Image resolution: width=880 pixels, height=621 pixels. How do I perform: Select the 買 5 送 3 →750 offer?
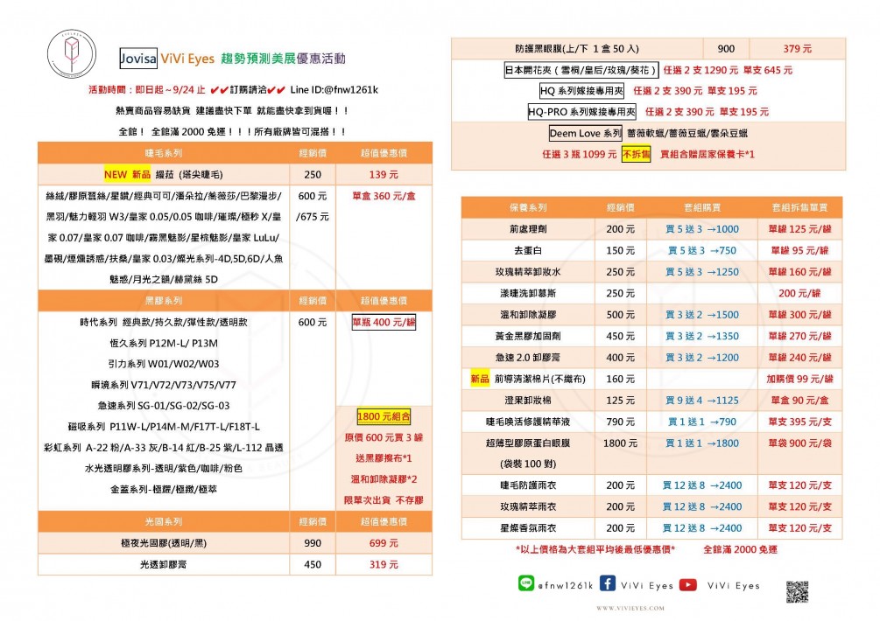pos(702,250)
